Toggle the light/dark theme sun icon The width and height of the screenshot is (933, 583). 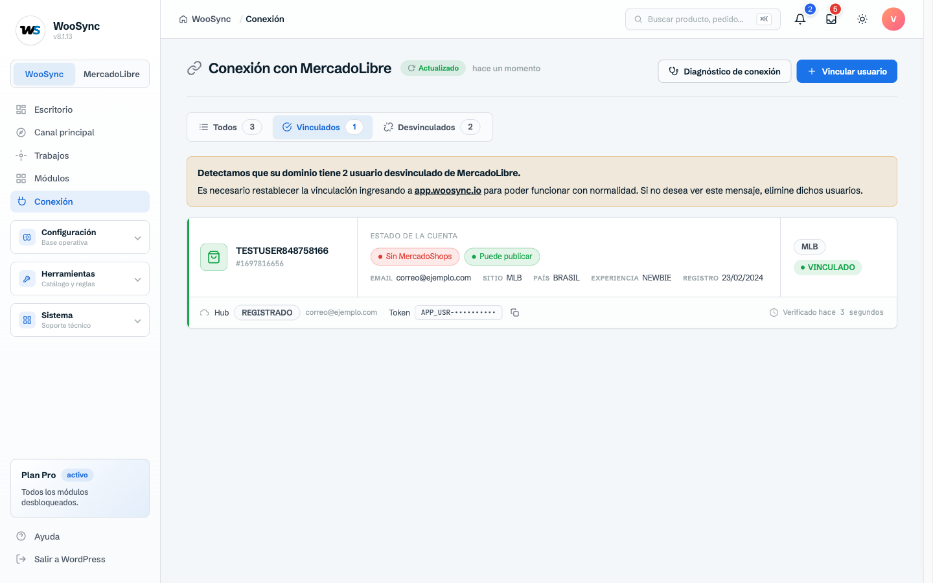pyautogui.click(x=862, y=19)
